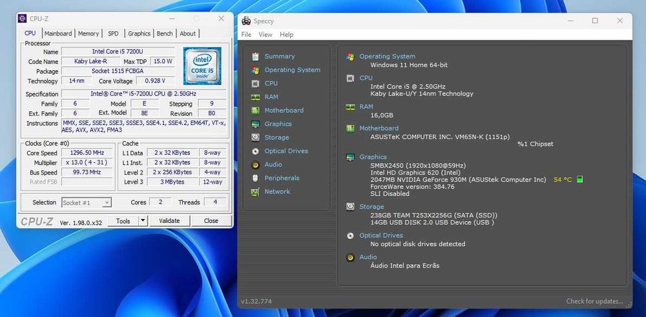This screenshot has width=646, height=317.
Task: Click the Graphics icon in summary panel
Action: pos(350,157)
